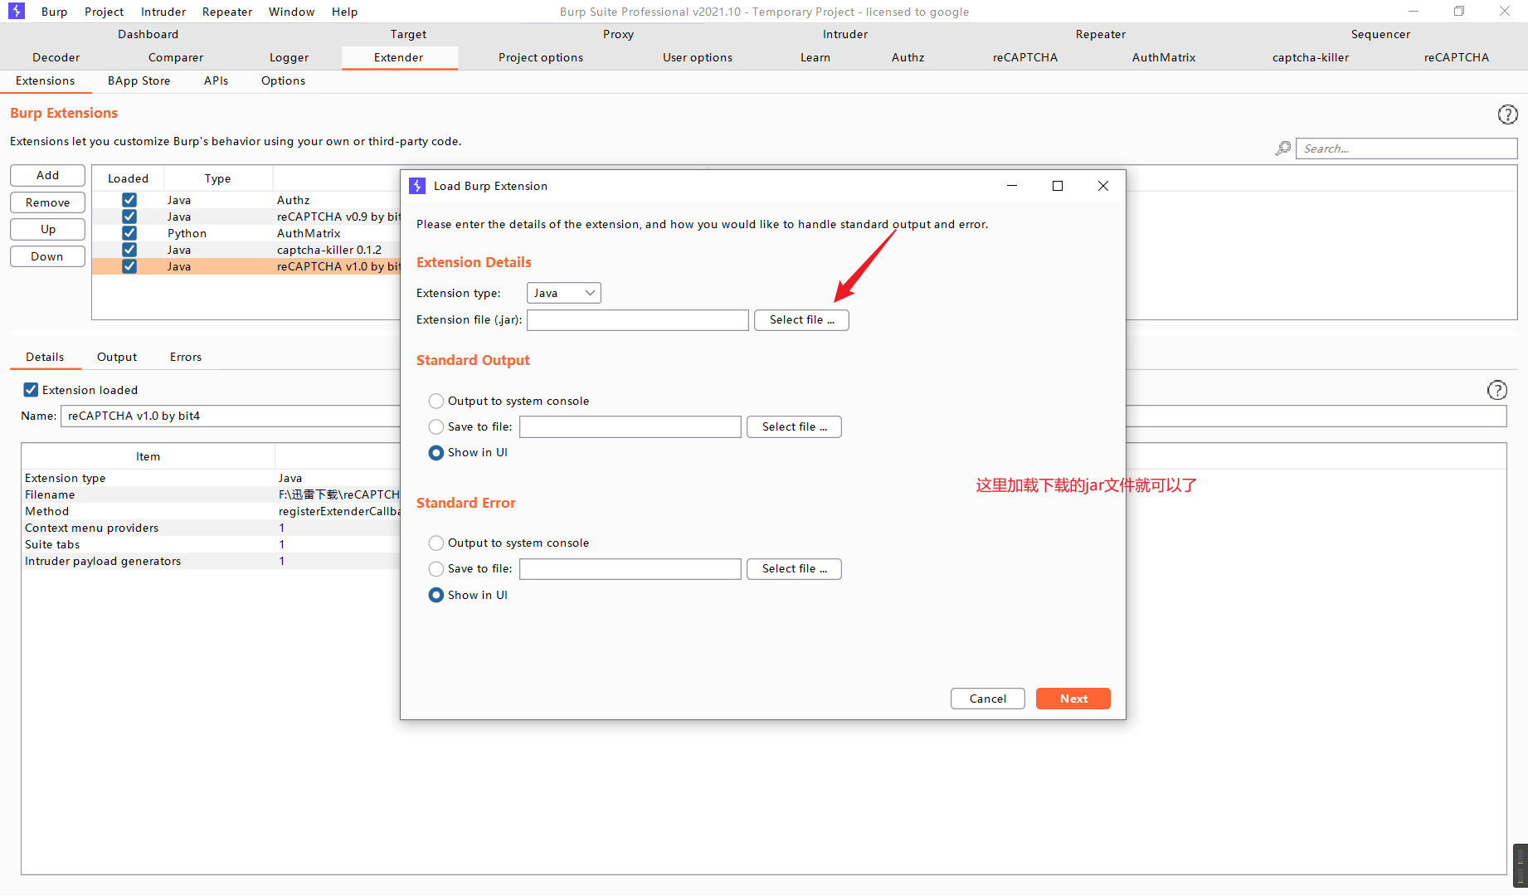Viewport: 1528px width, 896px height.
Task: Cancel the Load Burp Extension dialog
Action: 988,699
